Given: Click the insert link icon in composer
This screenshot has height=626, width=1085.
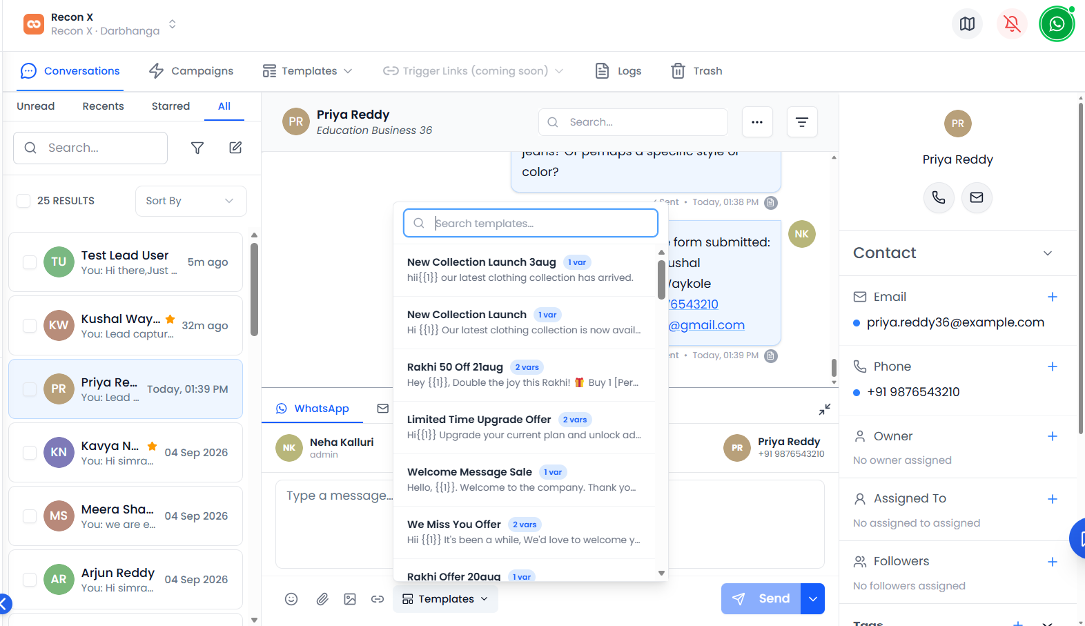Looking at the screenshot, I should tap(378, 599).
